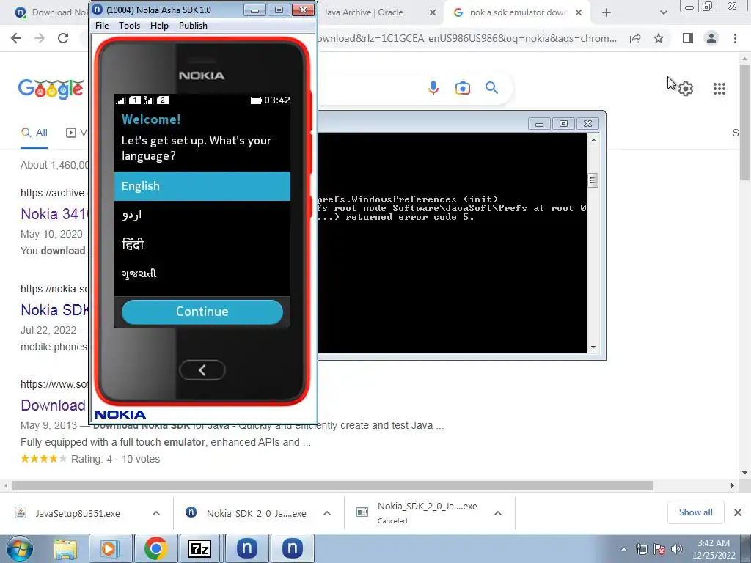This screenshot has width=751, height=563.
Task: Open Google quick settings gear
Action: tap(686, 89)
